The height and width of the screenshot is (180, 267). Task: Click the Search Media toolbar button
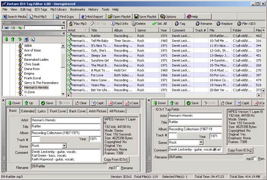click(14, 17)
